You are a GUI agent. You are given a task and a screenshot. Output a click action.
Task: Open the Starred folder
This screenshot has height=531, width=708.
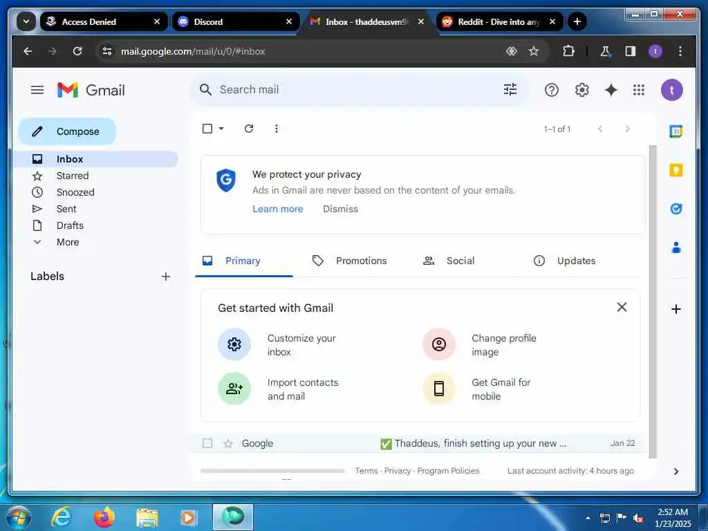click(x=72, y=176)
